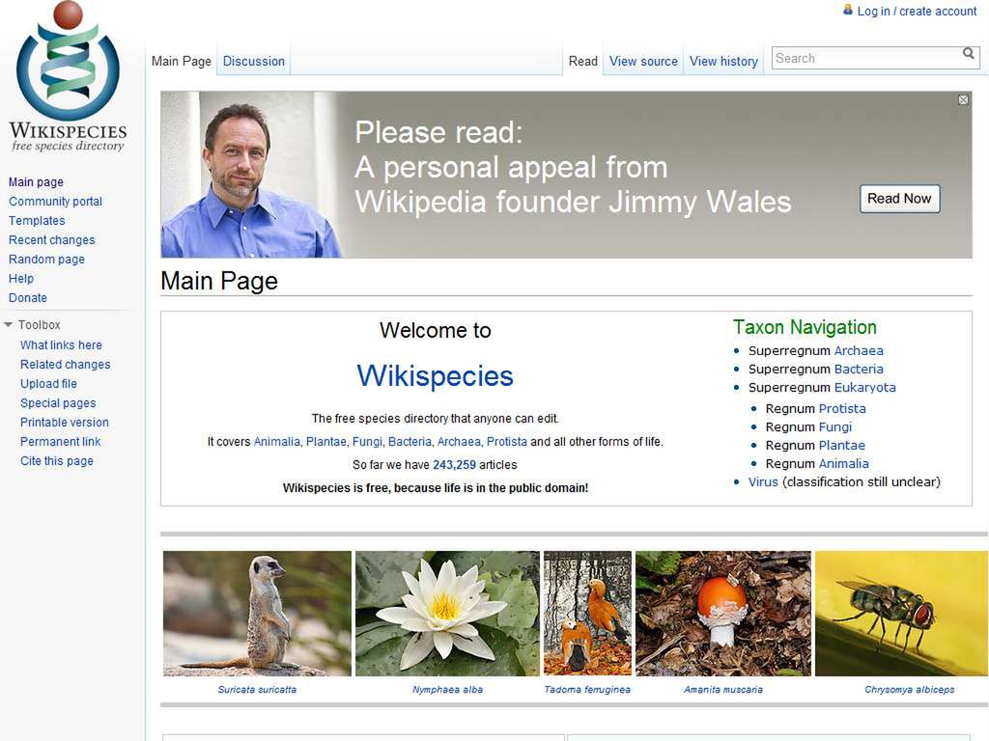Open Templates sidebar link

[37, 221]
